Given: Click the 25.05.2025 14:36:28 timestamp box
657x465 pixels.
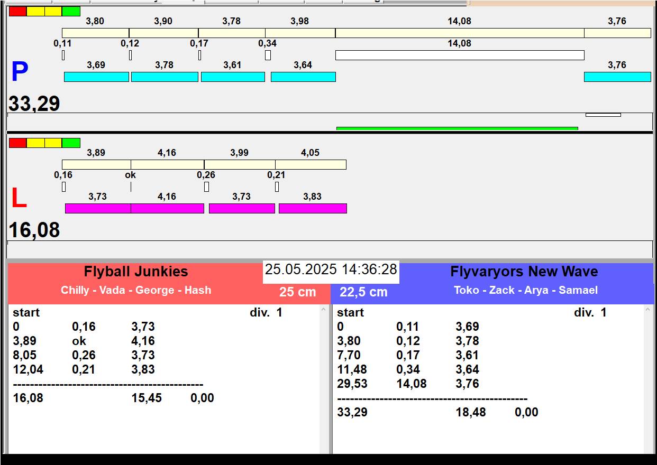Looking at the screenshot, I should (331, 269).
